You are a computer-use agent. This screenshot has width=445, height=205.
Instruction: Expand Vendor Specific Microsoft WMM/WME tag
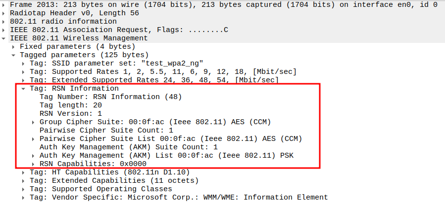24,197
